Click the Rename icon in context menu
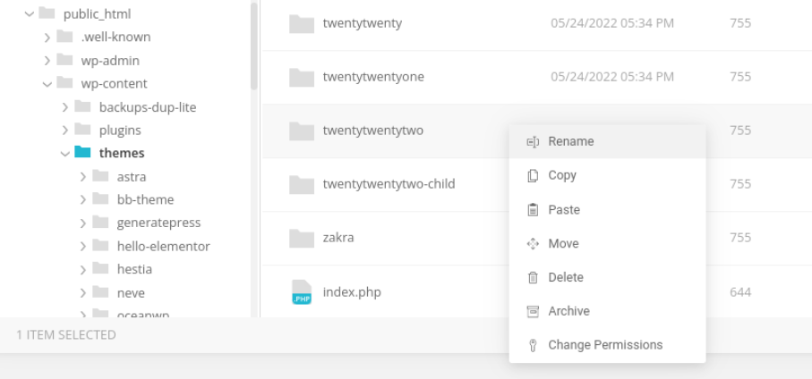The image size is (812, 379). pyautogui.click(x=533, y=141)
